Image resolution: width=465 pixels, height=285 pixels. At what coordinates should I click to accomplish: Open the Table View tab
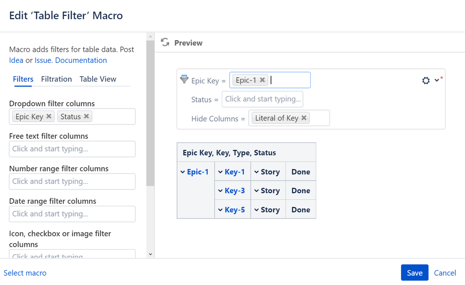coord(98,79)
